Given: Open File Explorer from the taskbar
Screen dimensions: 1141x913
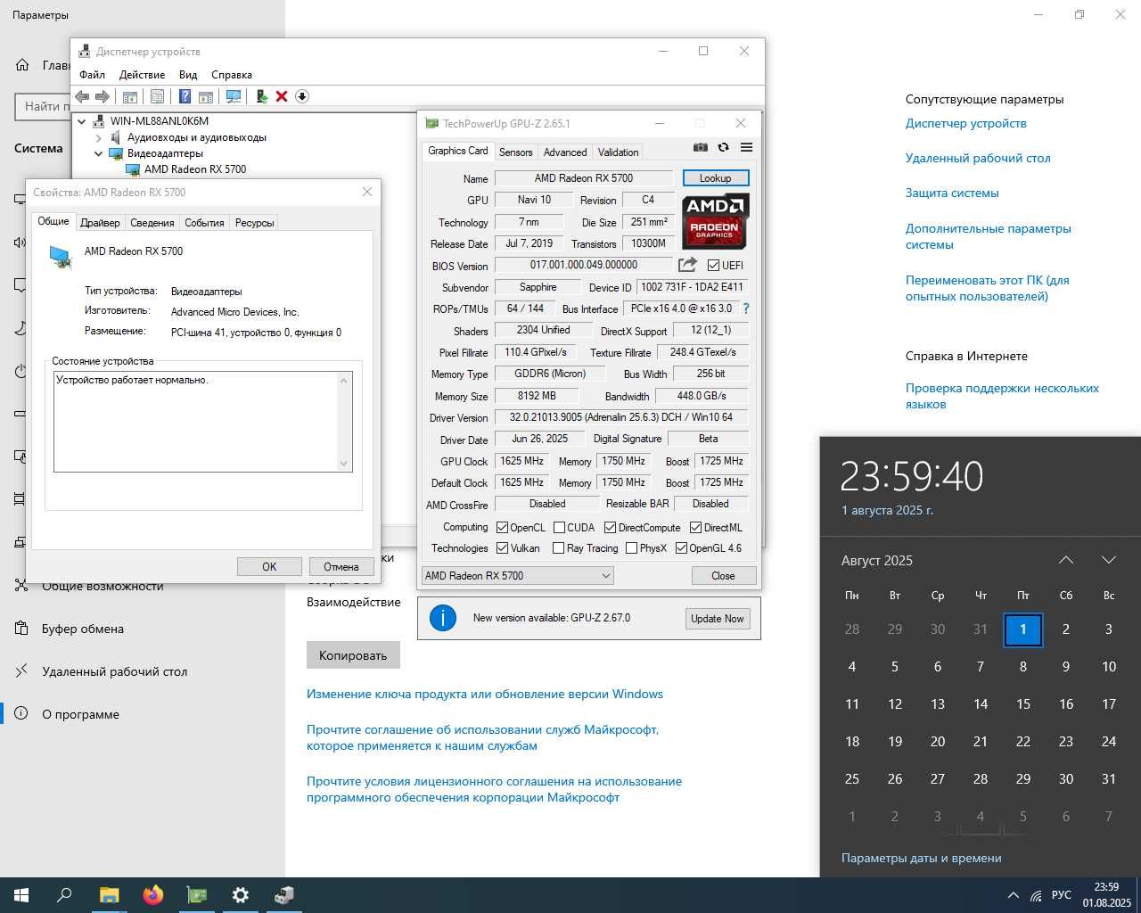Looking at the screenshot, I should click(109, 895).
